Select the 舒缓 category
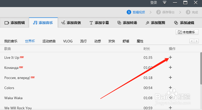The width and height of the screenshot is (202, 110). pyautogui.click(x=126, y=41)
